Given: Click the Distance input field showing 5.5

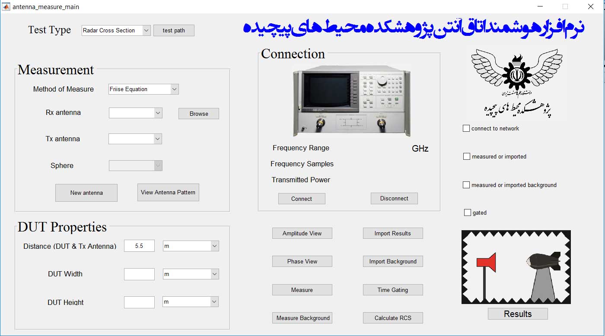Looking at the screenshot, I should [x=139, y=246].
